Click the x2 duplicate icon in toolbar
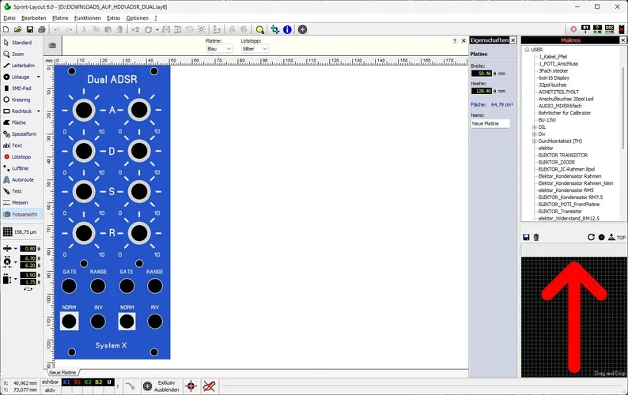Viewport: 628px width, 395px height. (135, 29)
